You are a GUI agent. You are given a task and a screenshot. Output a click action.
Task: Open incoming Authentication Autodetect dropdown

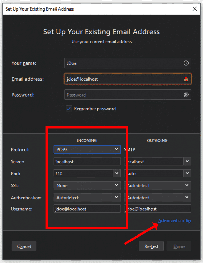[x=87, y=198]
